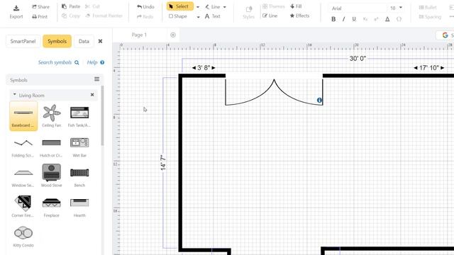Open the Effects options
This screenshot has width=454, height=255.
(299, 16)
